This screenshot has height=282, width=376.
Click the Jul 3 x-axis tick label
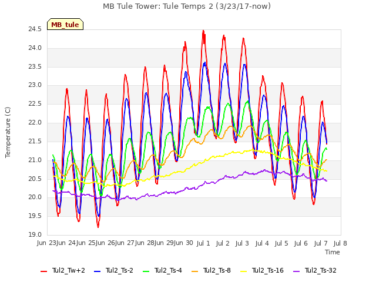click(242, 243)
